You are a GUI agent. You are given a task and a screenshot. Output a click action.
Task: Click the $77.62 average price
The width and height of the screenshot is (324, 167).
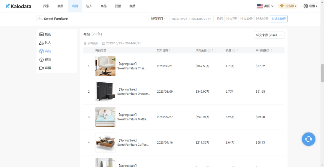click(x=260, y=66)
